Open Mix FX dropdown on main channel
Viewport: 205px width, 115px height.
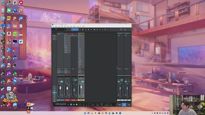[x=130, y=34]
